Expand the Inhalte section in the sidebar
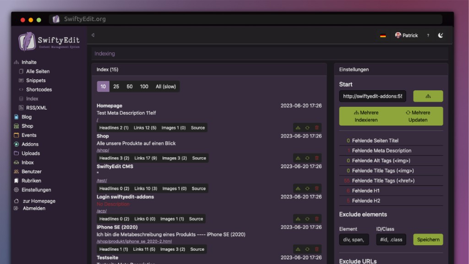Screen dimensions: 469x264 pyautogui.click(x=29, y=62)
